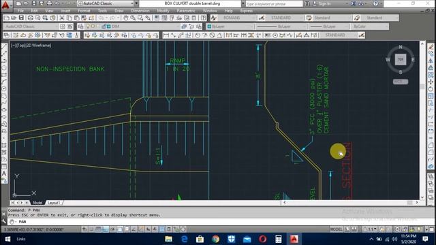Switch to the Layout1 tab

coord(54,203)
